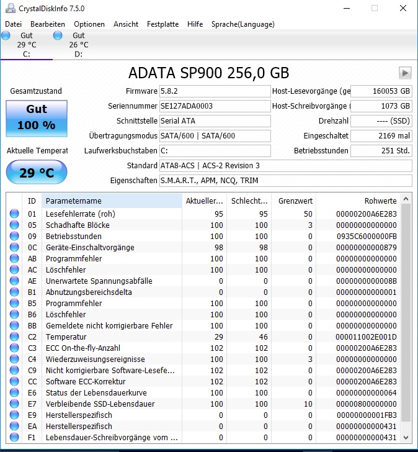Select the Betriebsstunden raw value 0935C6000000FB

point(367,237)
